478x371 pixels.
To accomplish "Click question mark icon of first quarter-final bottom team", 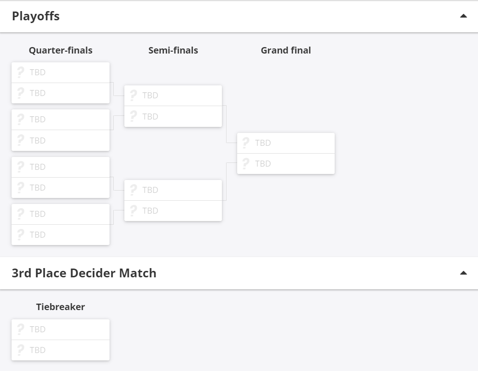I will point(20,93).
